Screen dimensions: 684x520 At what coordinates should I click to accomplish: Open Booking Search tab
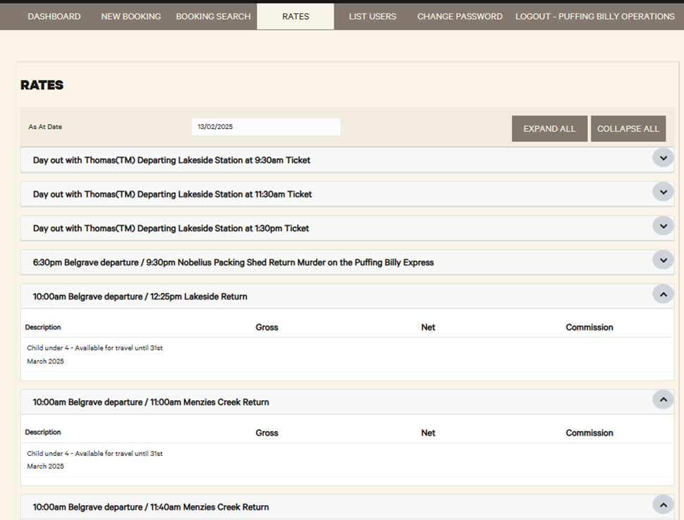(x=214, y=17)
